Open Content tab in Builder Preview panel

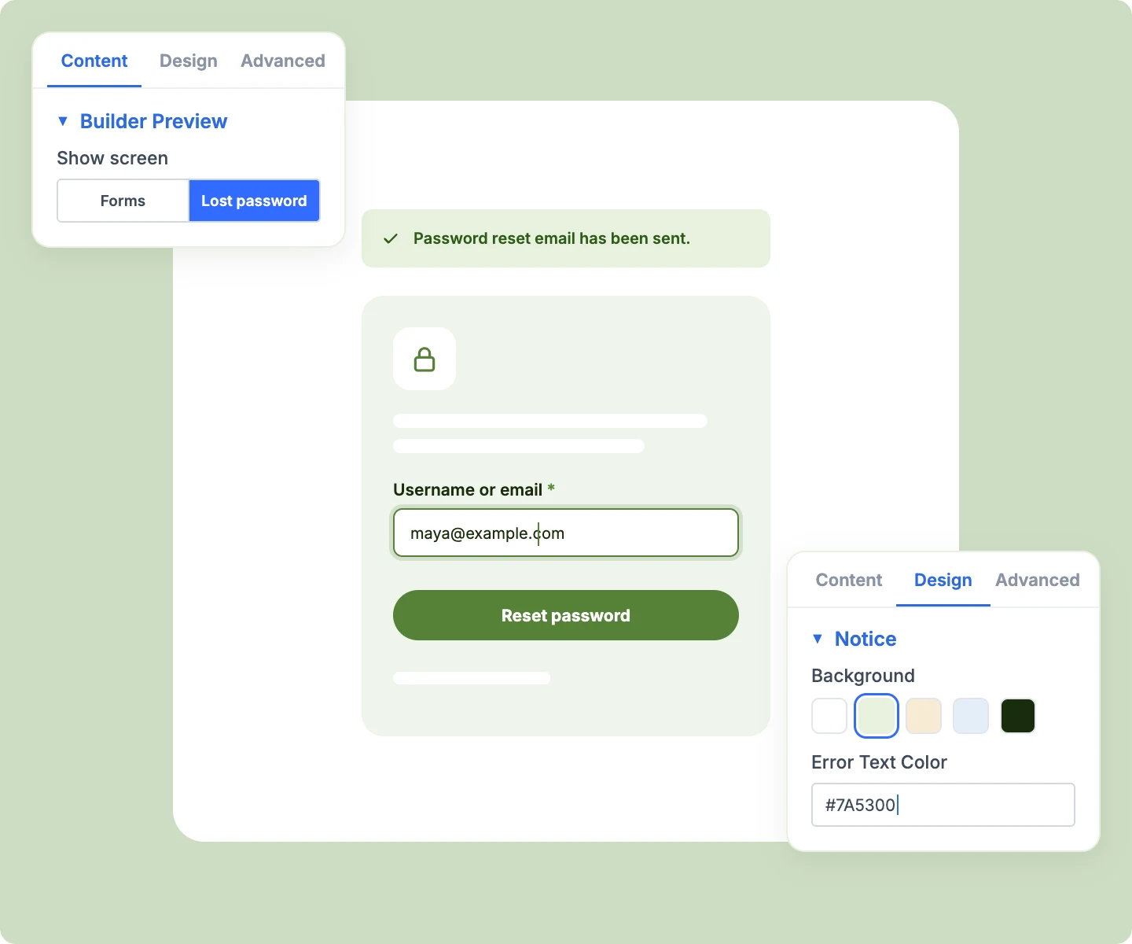tap(94, 61)
